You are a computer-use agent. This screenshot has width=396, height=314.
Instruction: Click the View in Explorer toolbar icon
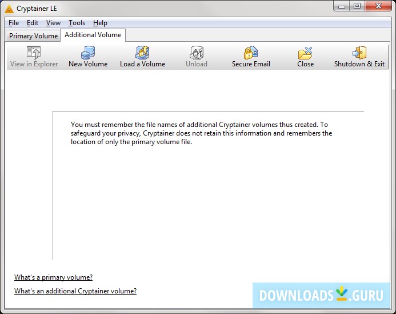[x=34, y=53]
